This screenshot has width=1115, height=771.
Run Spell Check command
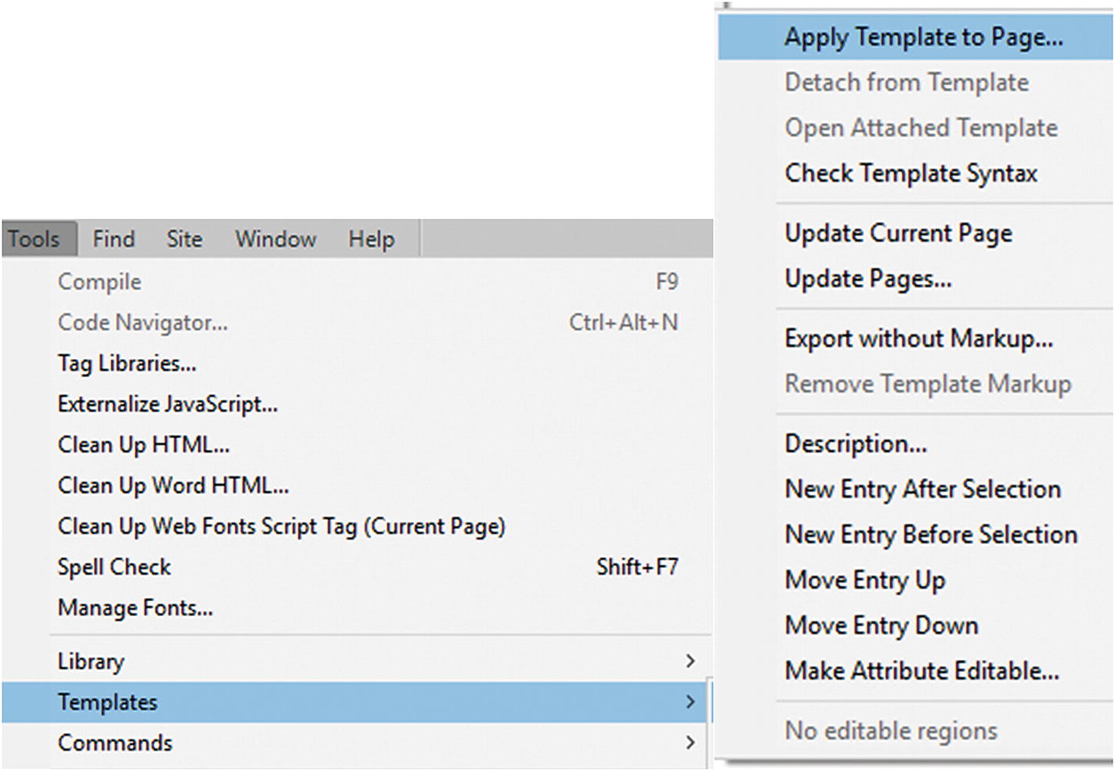click(114, 567)
